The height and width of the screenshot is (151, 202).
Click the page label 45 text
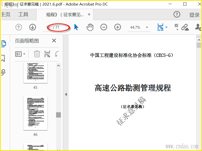pos(35,88)
